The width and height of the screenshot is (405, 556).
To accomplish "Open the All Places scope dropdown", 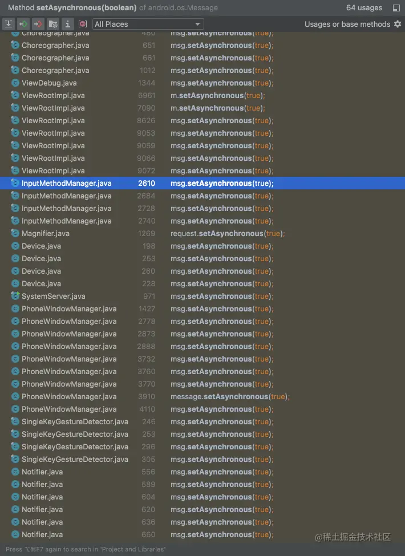I will tap(148, 24).
